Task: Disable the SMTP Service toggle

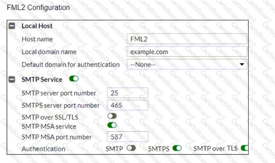Action: tap(74, 79)
